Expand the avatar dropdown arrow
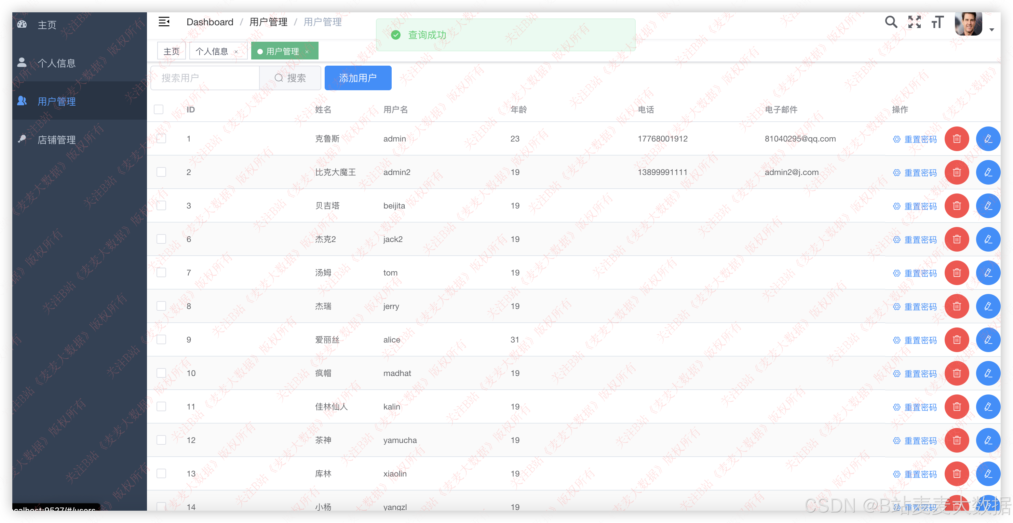The height and width of the screenshot is (523, 1013). click(991, 30)
